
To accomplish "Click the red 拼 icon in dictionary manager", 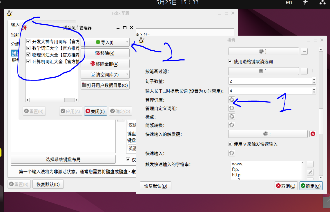I will (24, 28).
